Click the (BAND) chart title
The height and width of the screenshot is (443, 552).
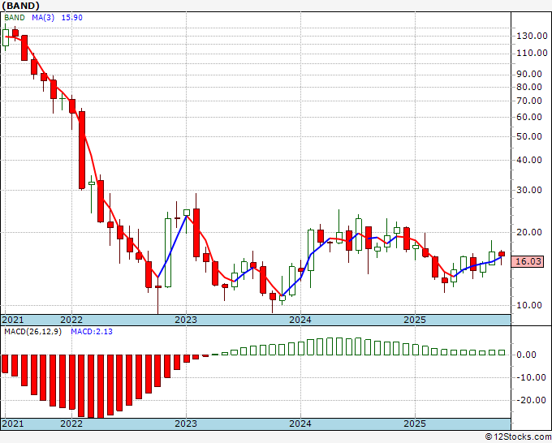[x=21, y=6]
